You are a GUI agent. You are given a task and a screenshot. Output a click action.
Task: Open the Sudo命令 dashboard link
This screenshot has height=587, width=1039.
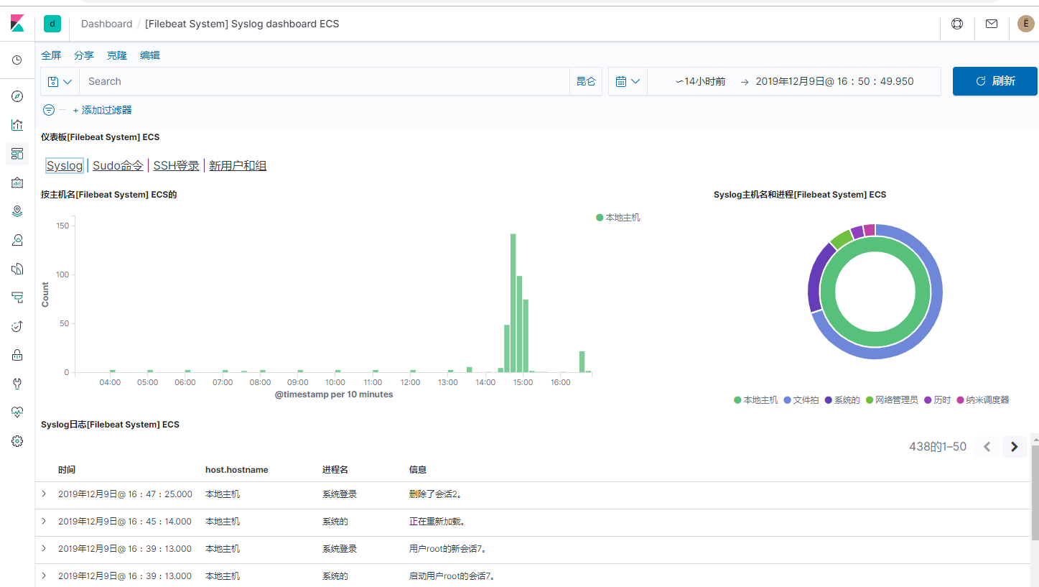click(118, 166)
